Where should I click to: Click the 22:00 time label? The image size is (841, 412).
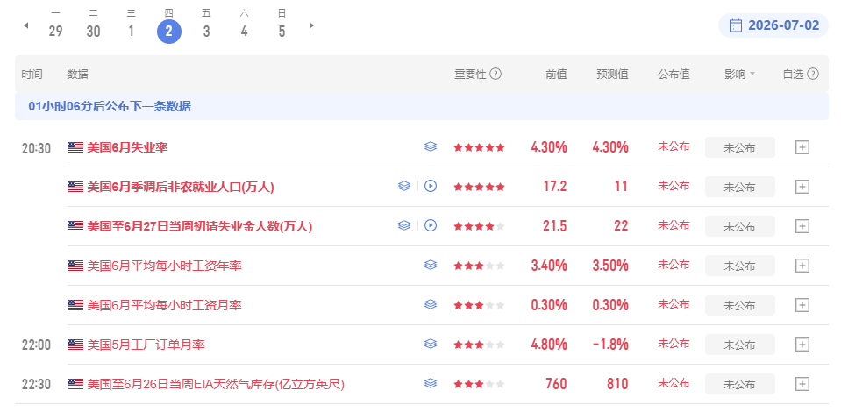pyautogui.click(x=37, y=345)
